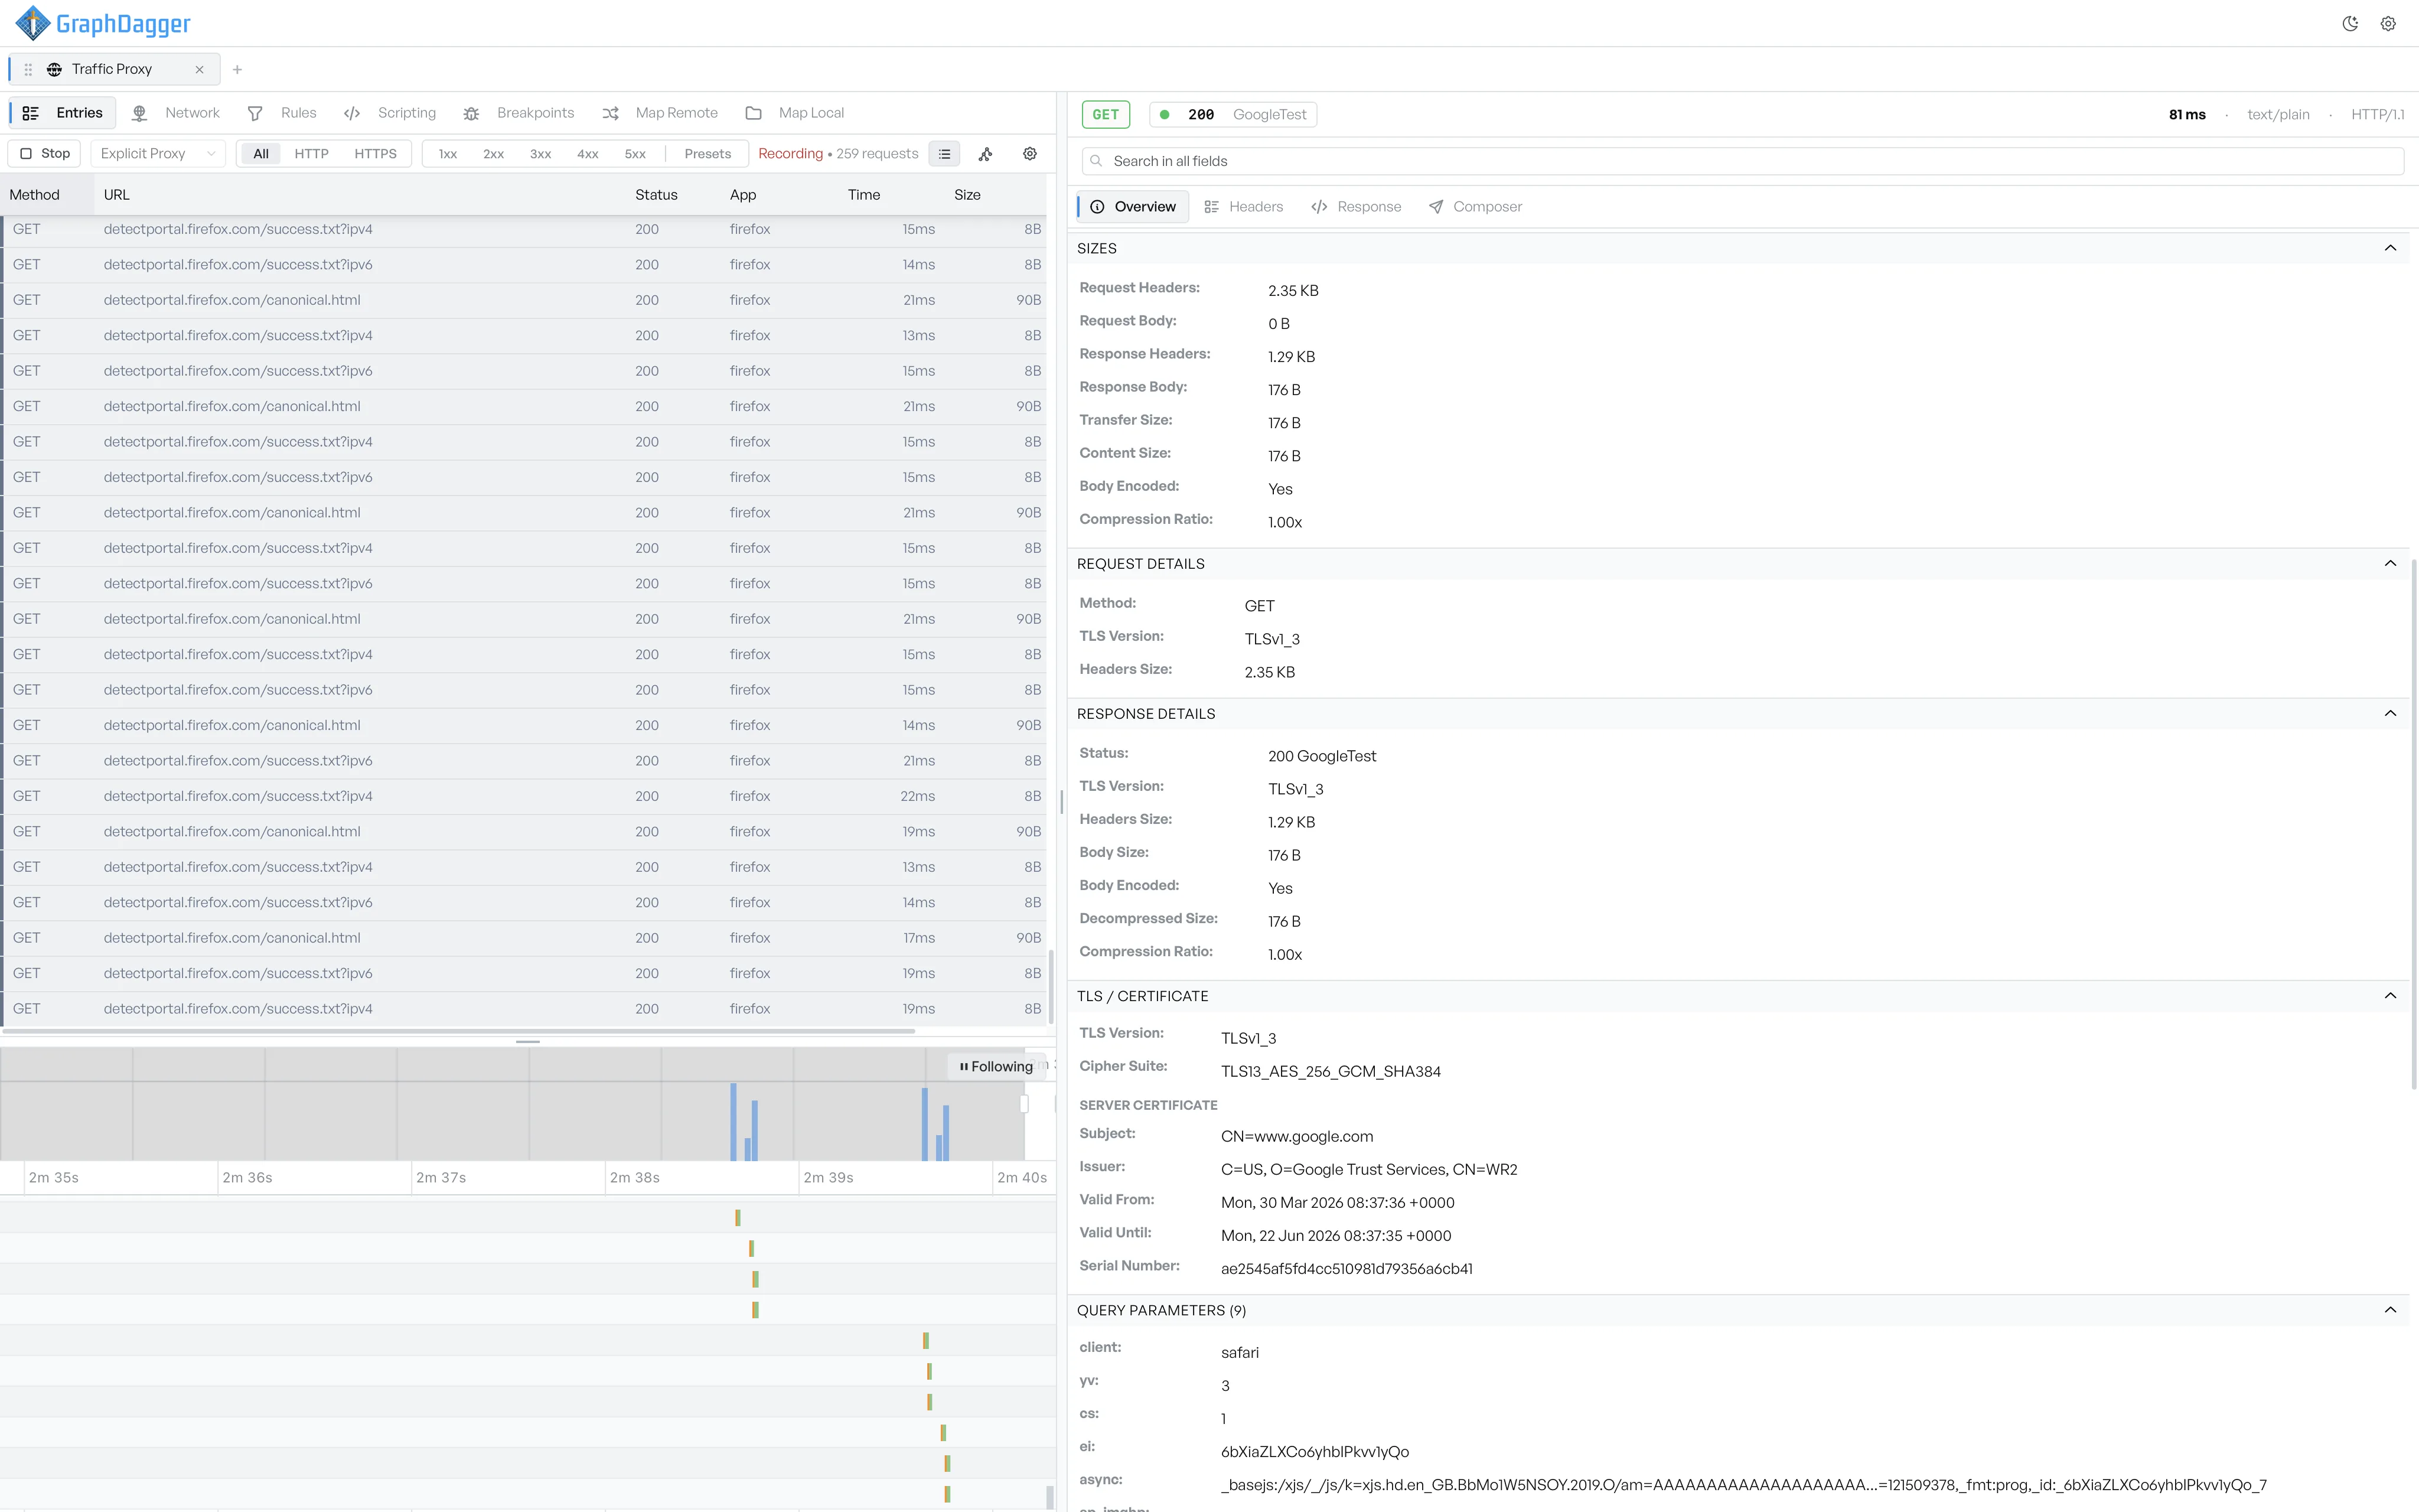Screen dimensions: 2419x1512
Task: Toggle the 2xx status filter
Action: click(x=494, y=153)
